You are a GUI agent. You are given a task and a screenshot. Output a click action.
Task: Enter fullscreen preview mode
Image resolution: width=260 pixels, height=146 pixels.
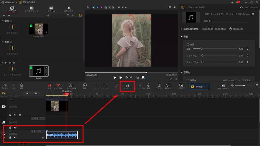coord(175,79)
